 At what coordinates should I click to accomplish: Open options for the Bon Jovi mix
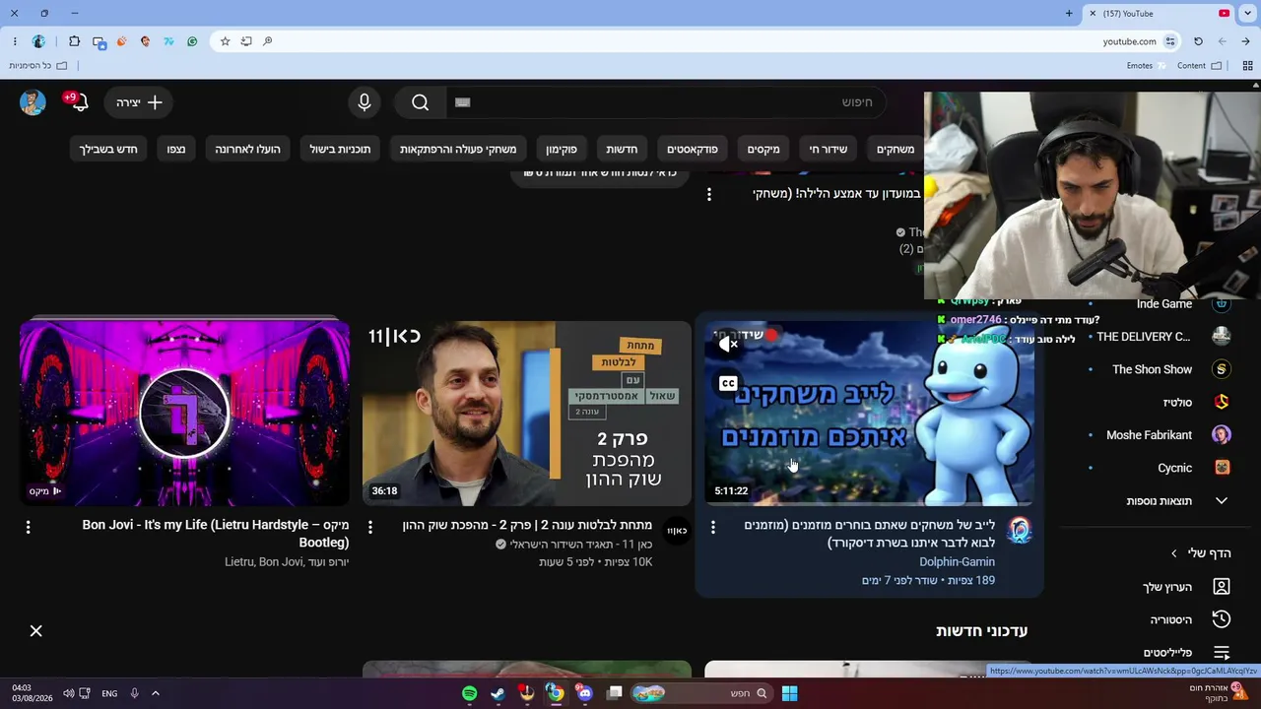tap(28, 528)
